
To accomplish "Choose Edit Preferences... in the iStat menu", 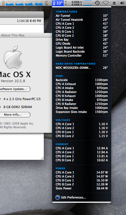I will (73, 197).
